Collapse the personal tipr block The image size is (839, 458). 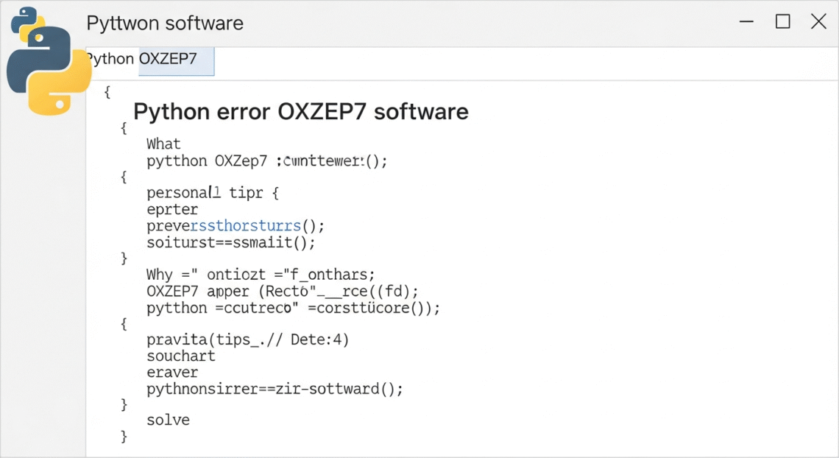point(124,177)
